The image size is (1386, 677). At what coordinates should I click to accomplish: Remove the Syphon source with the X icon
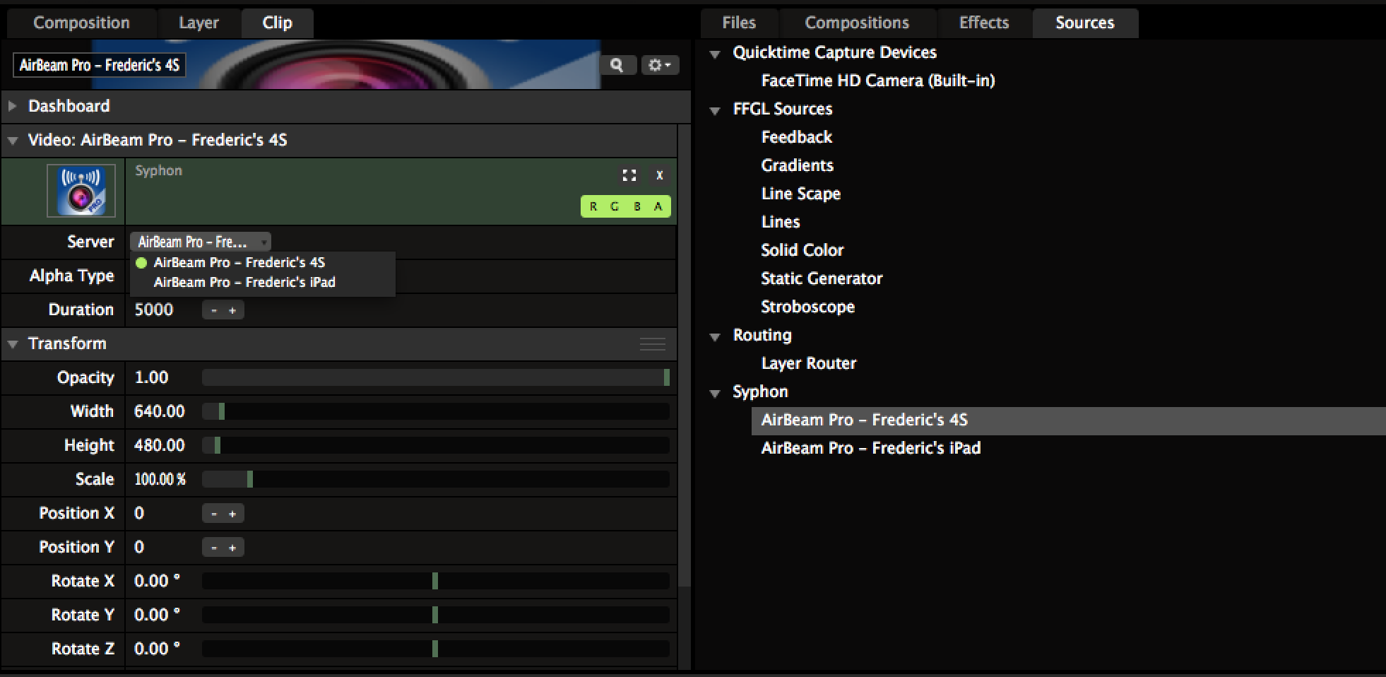(x=659, y=175)
